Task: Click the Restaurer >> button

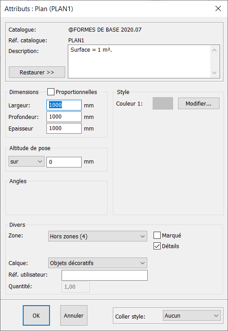Action: coord(37,72)
